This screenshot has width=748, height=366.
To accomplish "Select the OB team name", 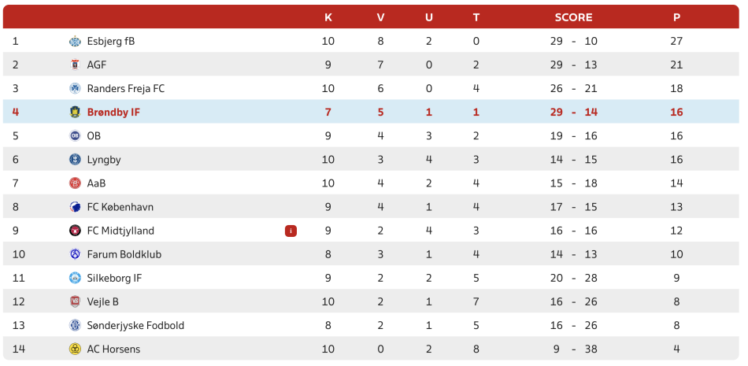I will (x=94, y=136).
